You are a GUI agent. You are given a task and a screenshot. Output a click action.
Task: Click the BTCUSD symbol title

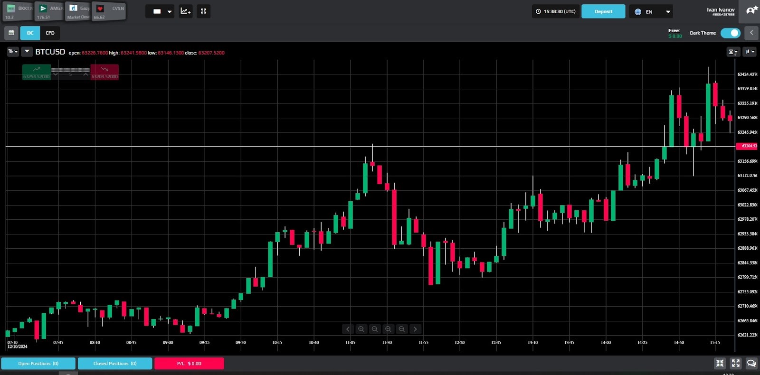point(50,52)
